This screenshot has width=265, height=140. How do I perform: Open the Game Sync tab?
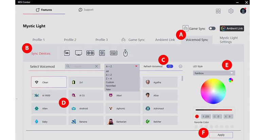click(133, 40)
